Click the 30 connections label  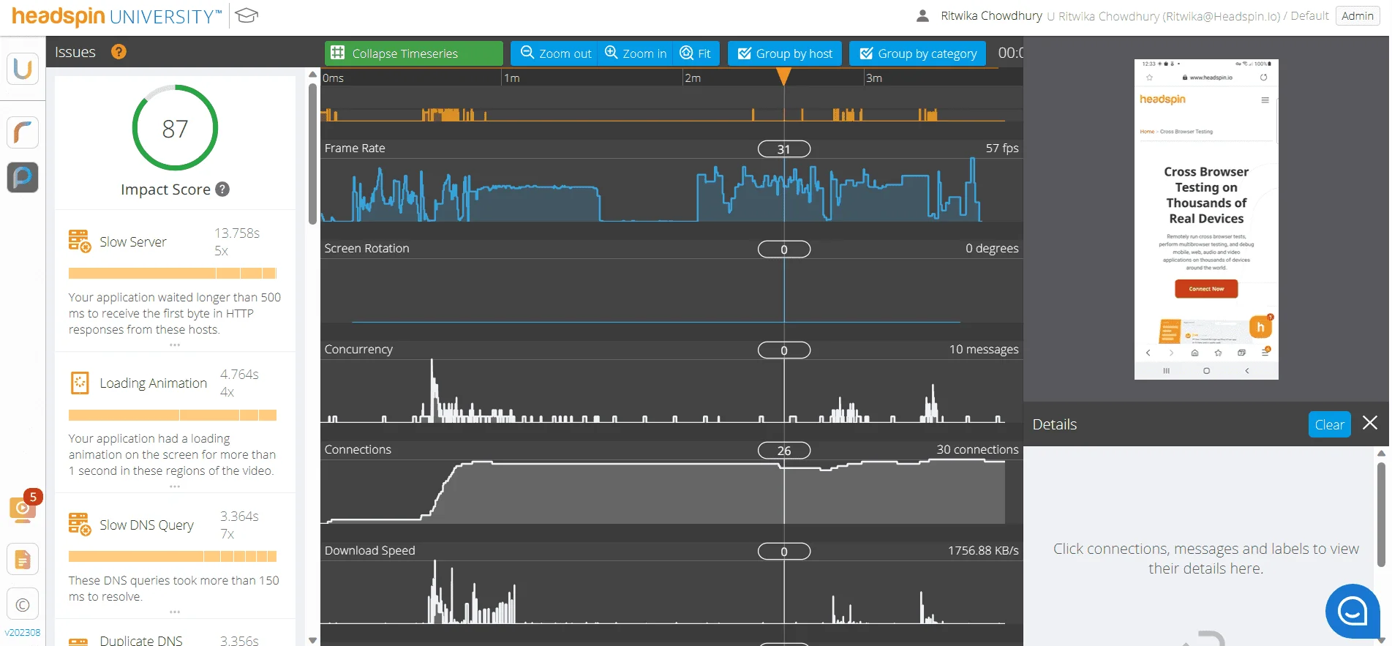[x=977, y=450]
